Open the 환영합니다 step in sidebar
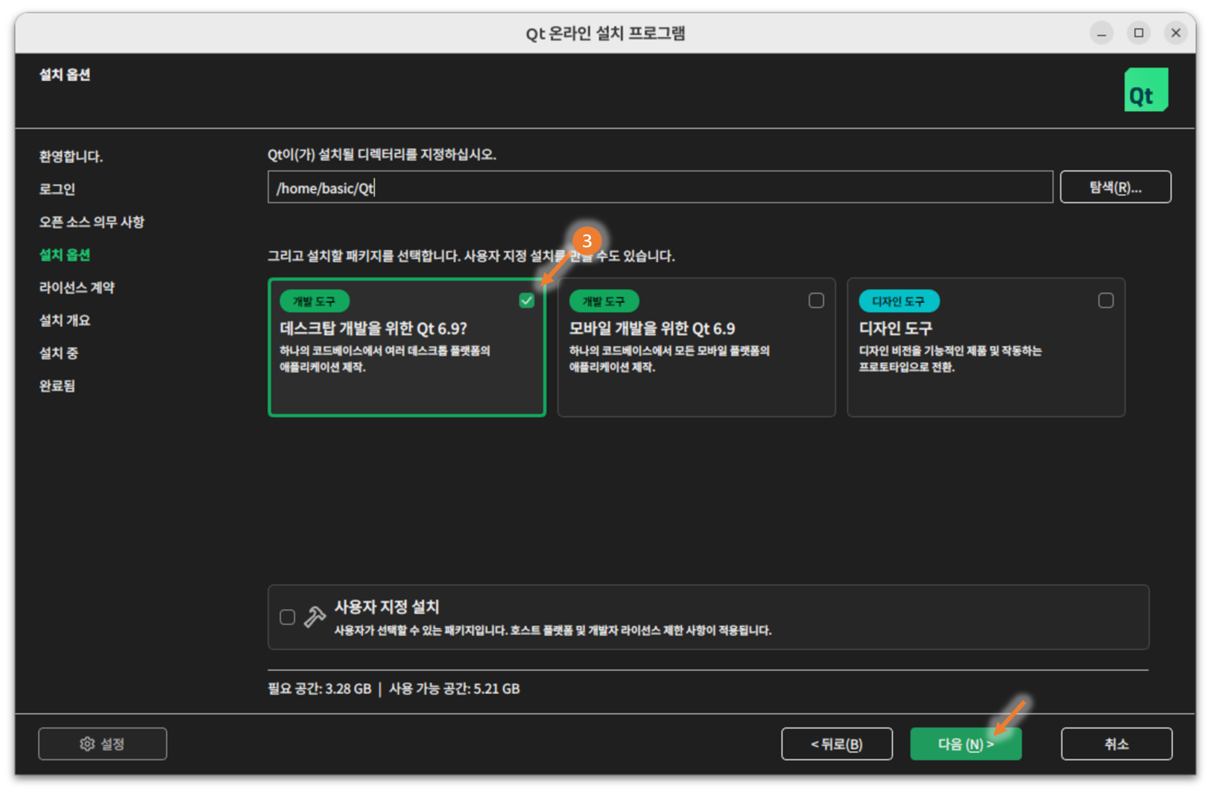Viewport: 1211px width, 793px height. 71,156
